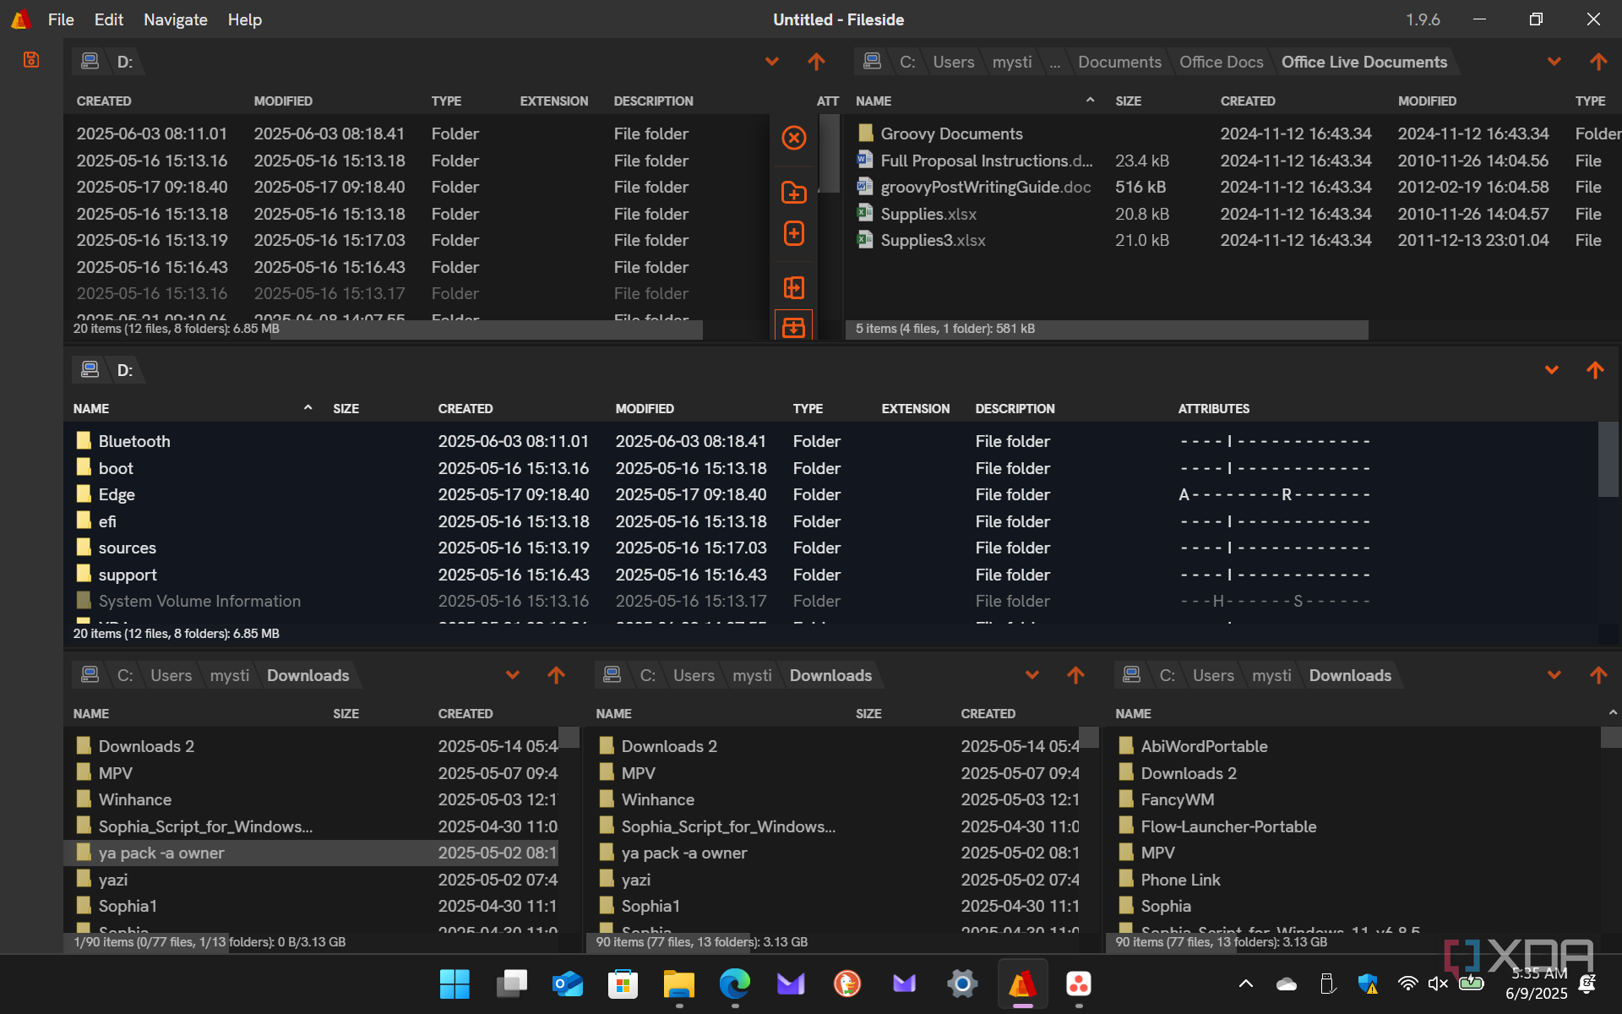1622x1014 pixels.
Task: Click computer icon in middle D: pane
Action: point(90,369)
